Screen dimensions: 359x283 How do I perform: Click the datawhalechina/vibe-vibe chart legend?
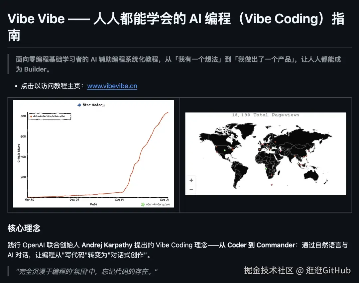50,116
